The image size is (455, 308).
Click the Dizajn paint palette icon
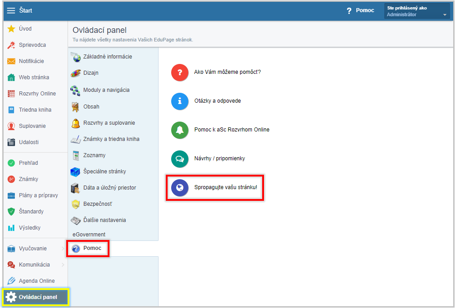point(76,73)
